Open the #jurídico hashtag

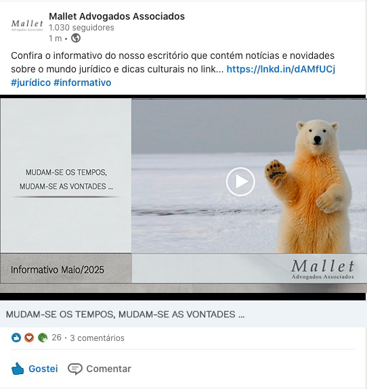click(x=30, y=83)
